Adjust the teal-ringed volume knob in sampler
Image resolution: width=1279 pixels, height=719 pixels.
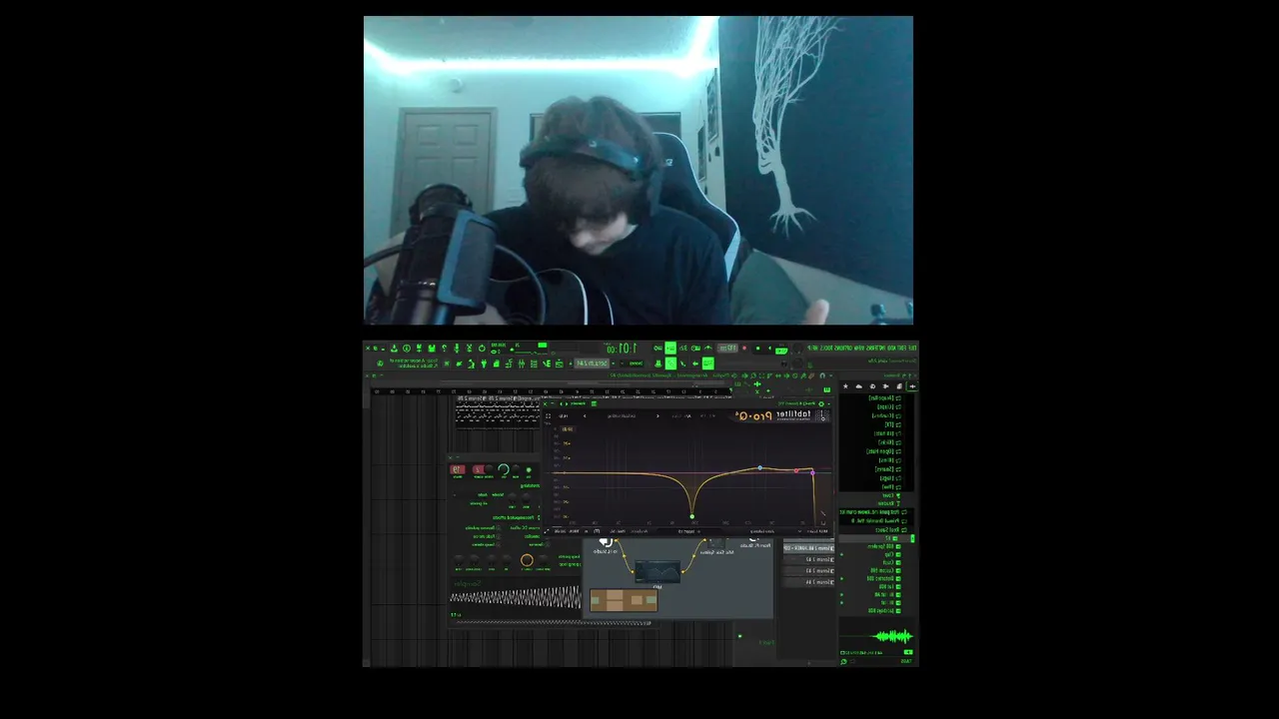(504, 469)
